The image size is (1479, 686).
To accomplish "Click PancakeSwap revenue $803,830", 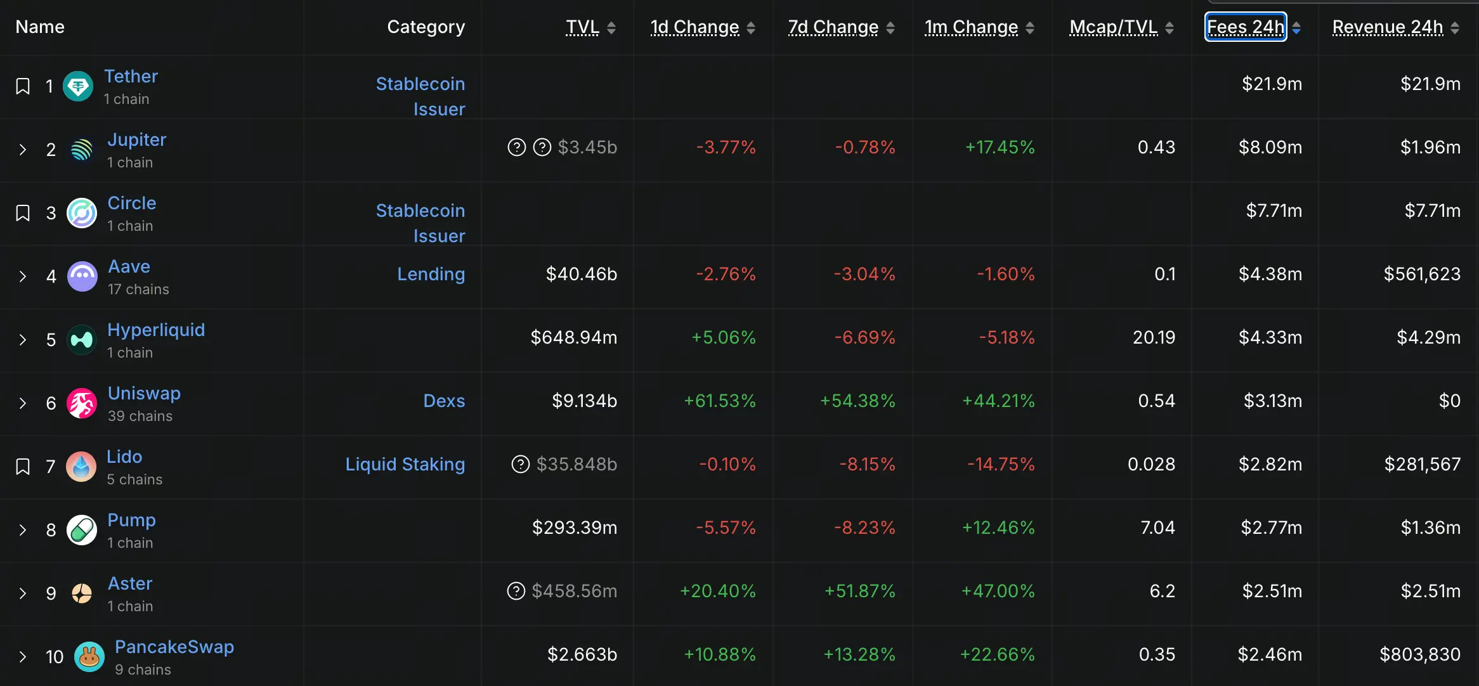I will click(1420, 654).
